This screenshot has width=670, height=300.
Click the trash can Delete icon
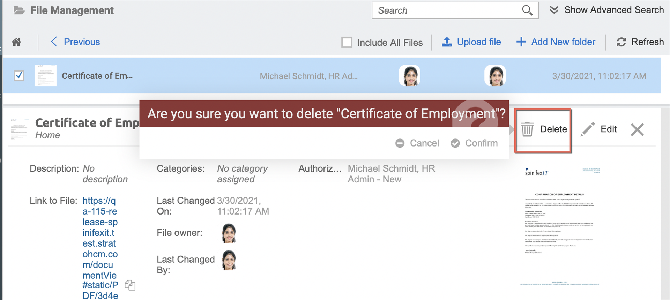[527, 129]
